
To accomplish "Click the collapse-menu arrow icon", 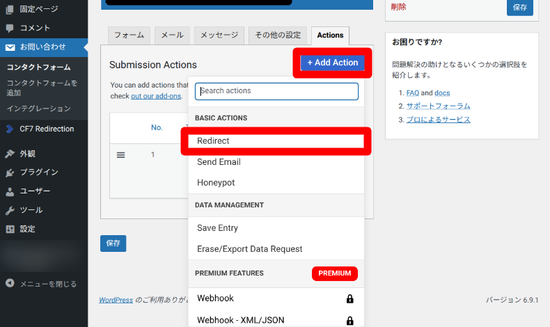I will click(x=10, y=283).
